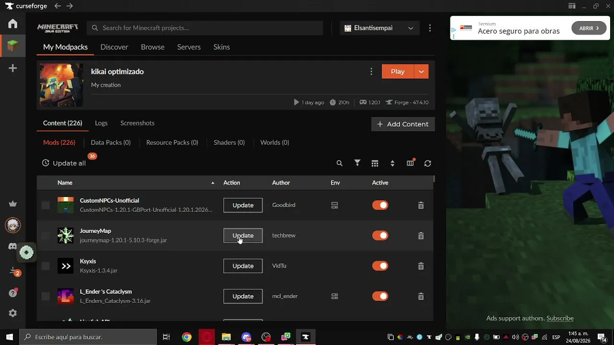Screen dimensions: 614x345
Task: Delete the CustomNPCs-Unofficial mod
Action: tap(421, 206)
